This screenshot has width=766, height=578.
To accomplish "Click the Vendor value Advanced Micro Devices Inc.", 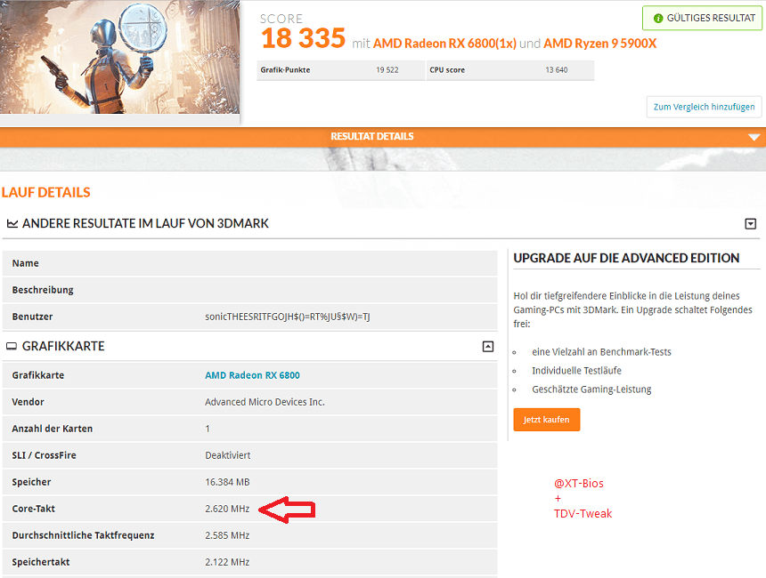I will 265,402.
